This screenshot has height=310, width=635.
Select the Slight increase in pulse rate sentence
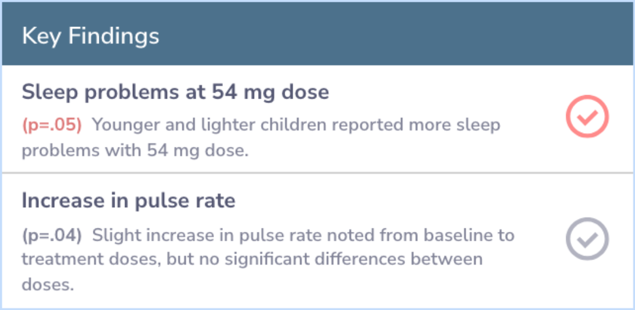click(303, 235)
